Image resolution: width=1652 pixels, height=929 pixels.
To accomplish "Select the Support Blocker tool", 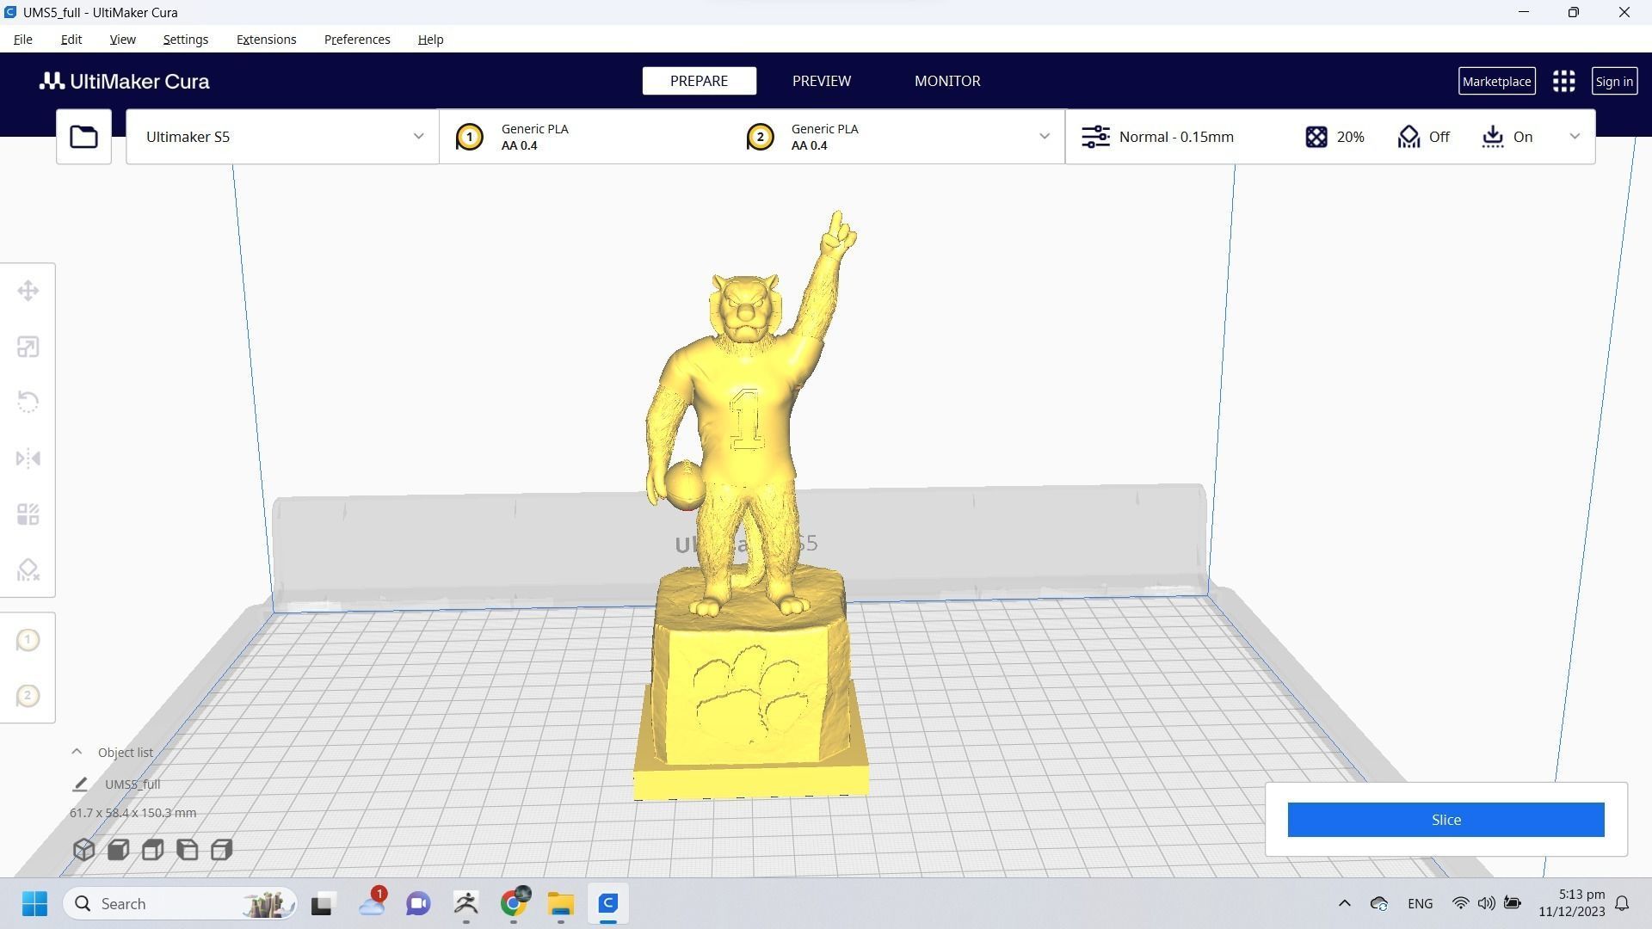I will tap(28, 570).
